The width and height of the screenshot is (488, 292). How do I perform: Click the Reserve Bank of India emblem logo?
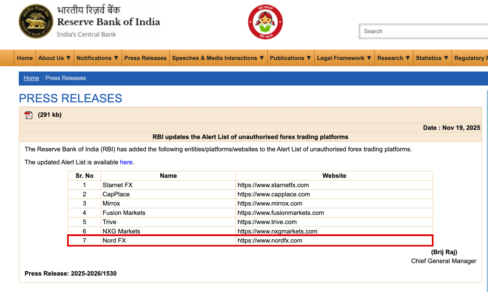36,22
